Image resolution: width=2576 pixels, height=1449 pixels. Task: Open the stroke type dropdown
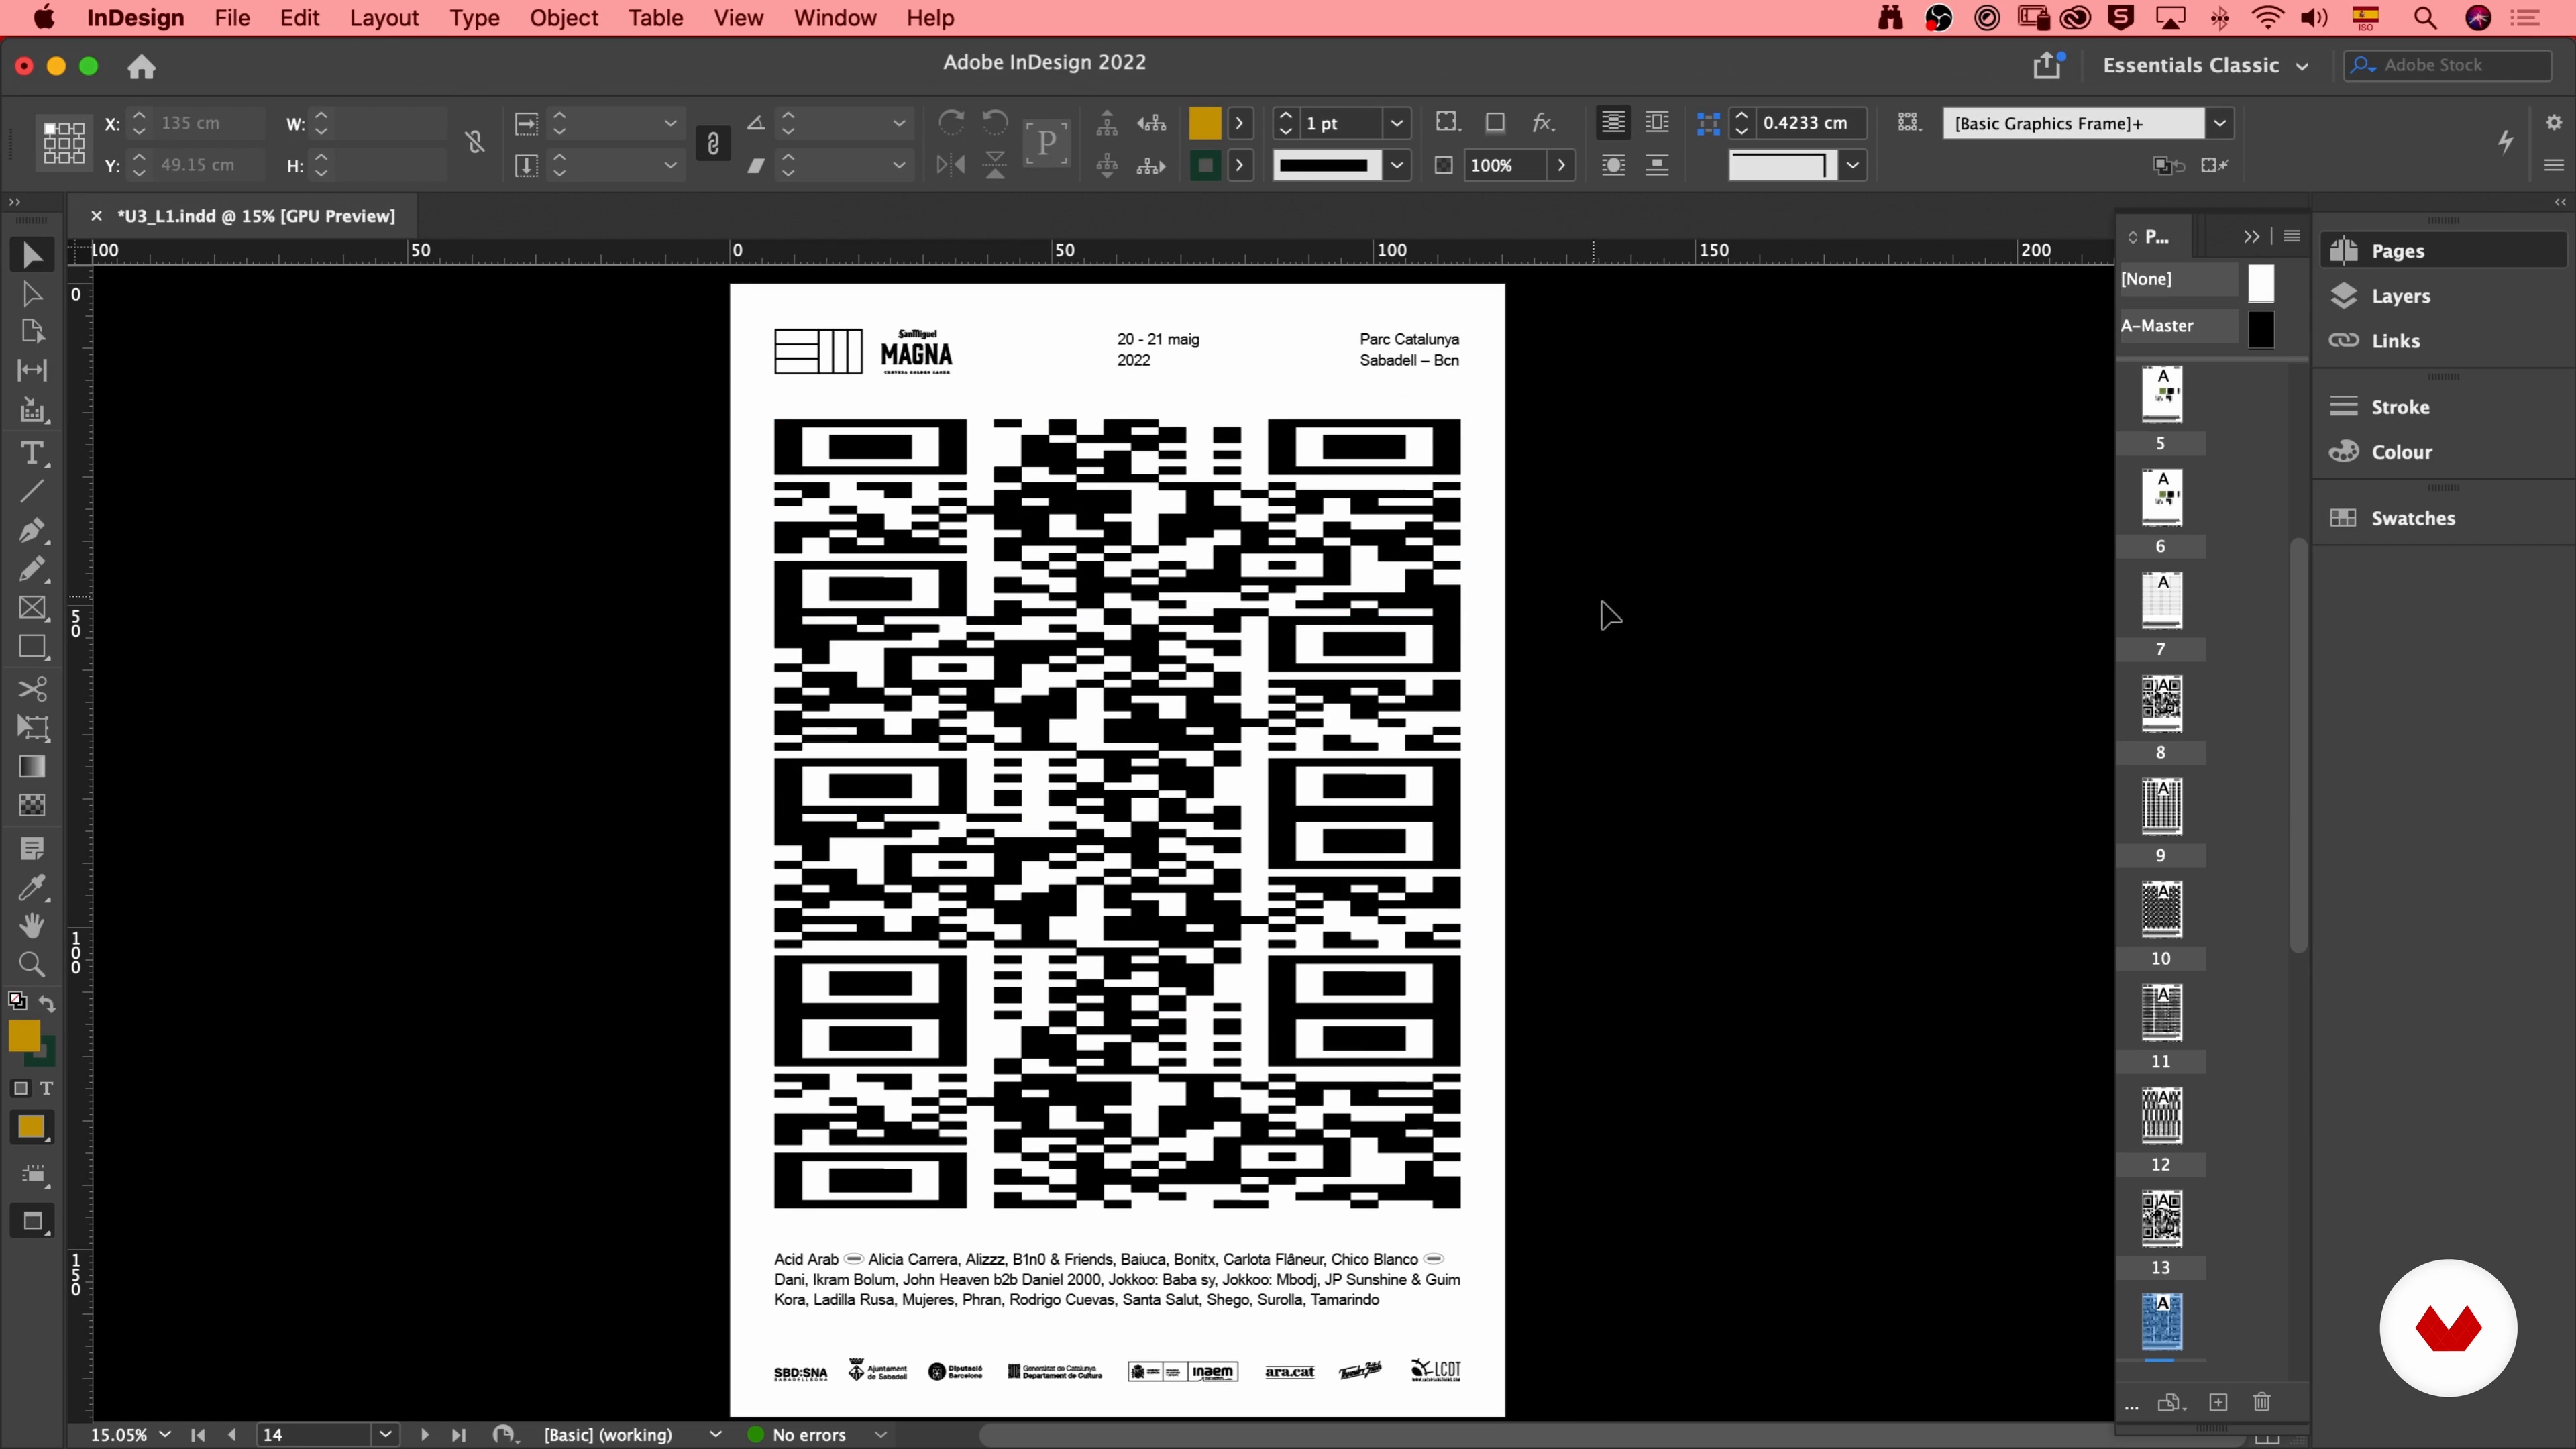pos(1397,165)
